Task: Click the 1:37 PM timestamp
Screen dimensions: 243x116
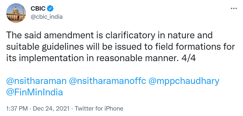Action: (x=16, y=109)
